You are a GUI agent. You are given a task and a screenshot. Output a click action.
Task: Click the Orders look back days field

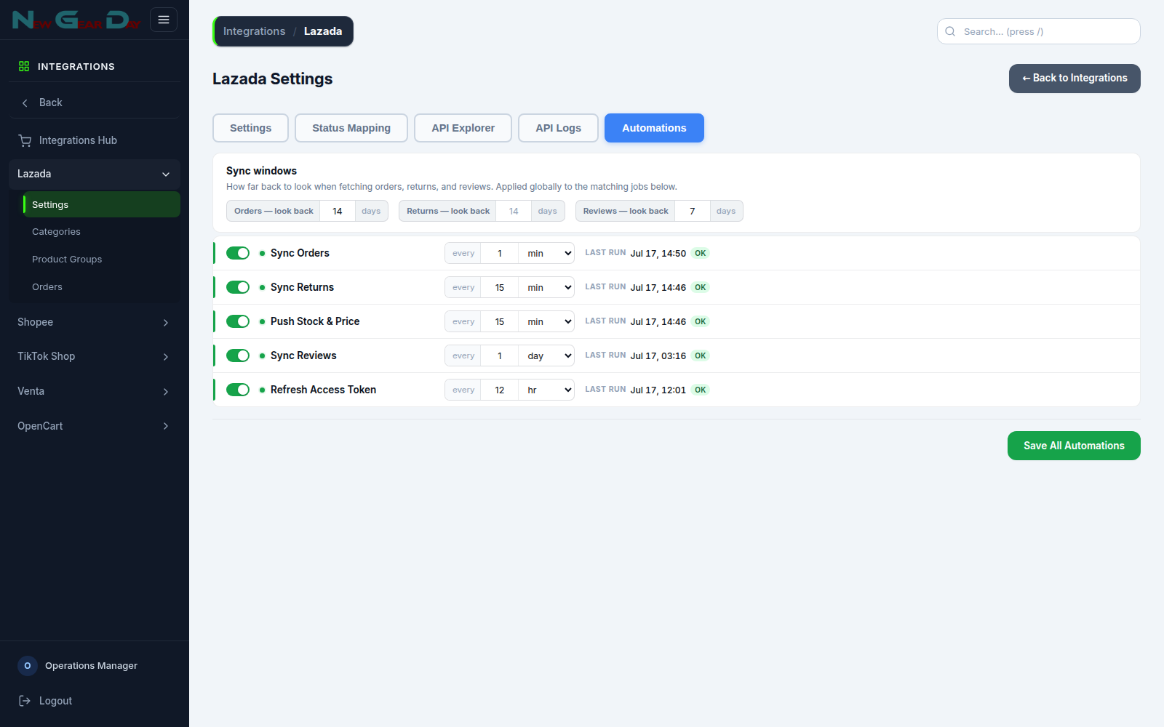tap(338, 211)
